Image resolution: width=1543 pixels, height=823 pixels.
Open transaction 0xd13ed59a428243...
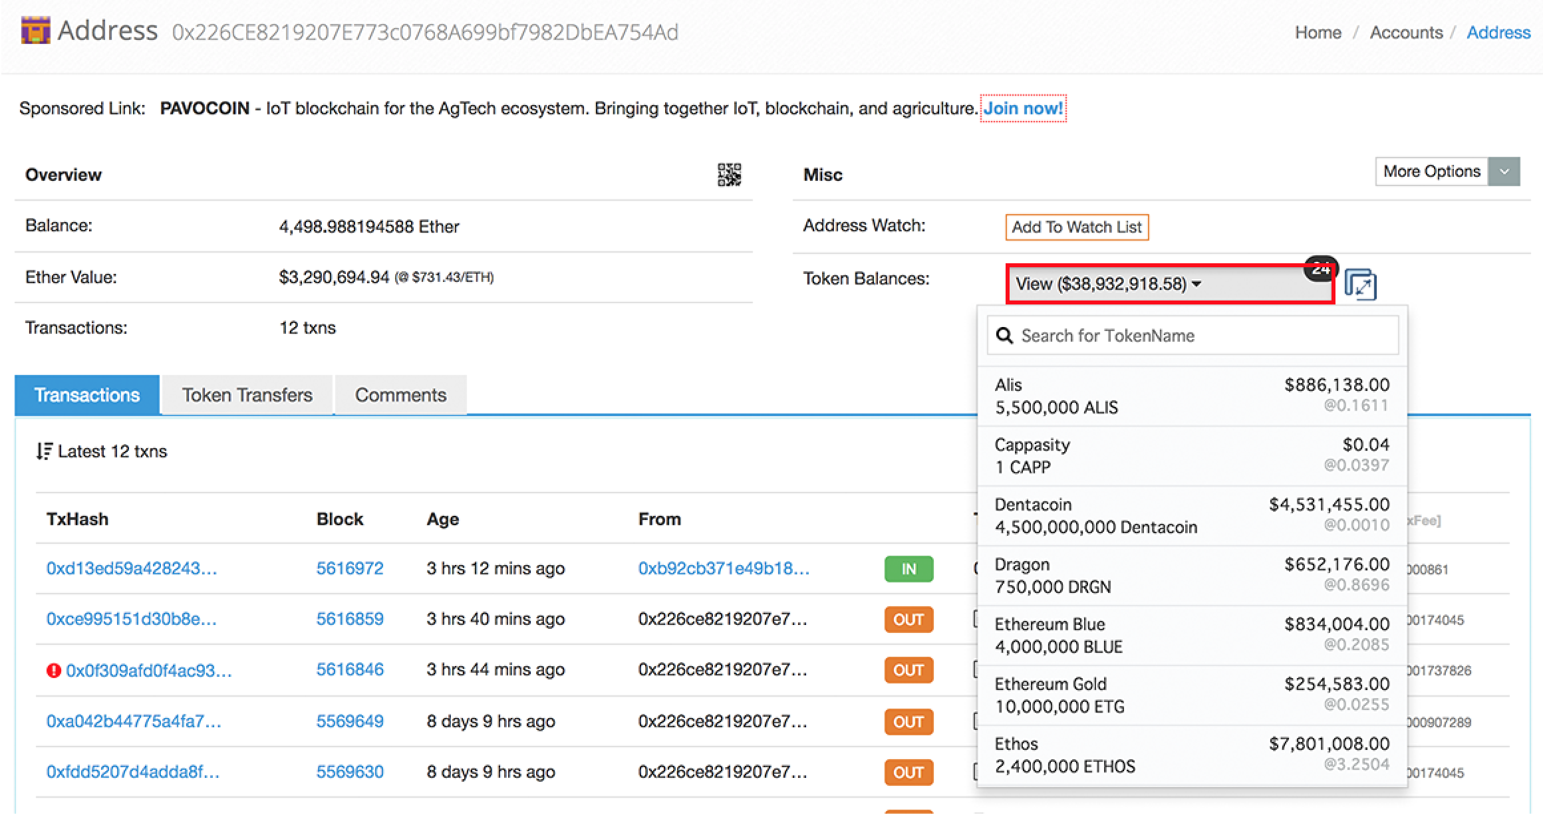(x=132, y=568)
